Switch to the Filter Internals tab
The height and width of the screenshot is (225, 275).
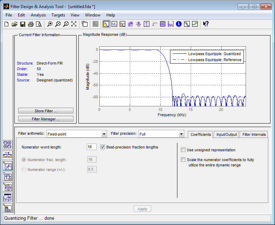tap(254, 134)
